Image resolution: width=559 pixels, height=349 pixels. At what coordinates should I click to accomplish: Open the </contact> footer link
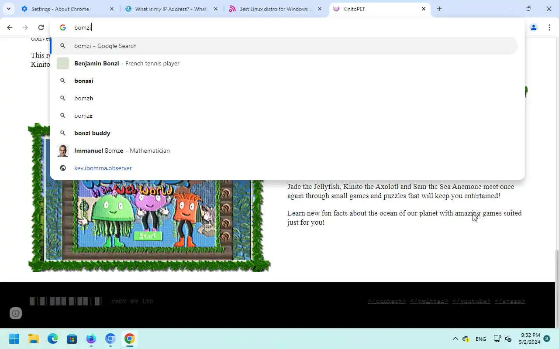pyautogui.click(x=386, y=301)
